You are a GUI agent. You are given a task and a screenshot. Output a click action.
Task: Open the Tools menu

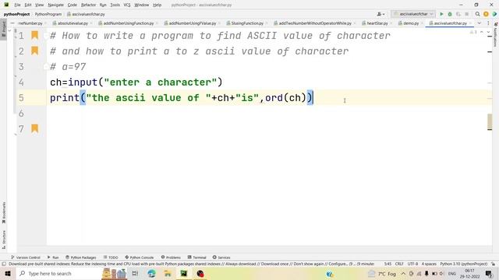115,5
